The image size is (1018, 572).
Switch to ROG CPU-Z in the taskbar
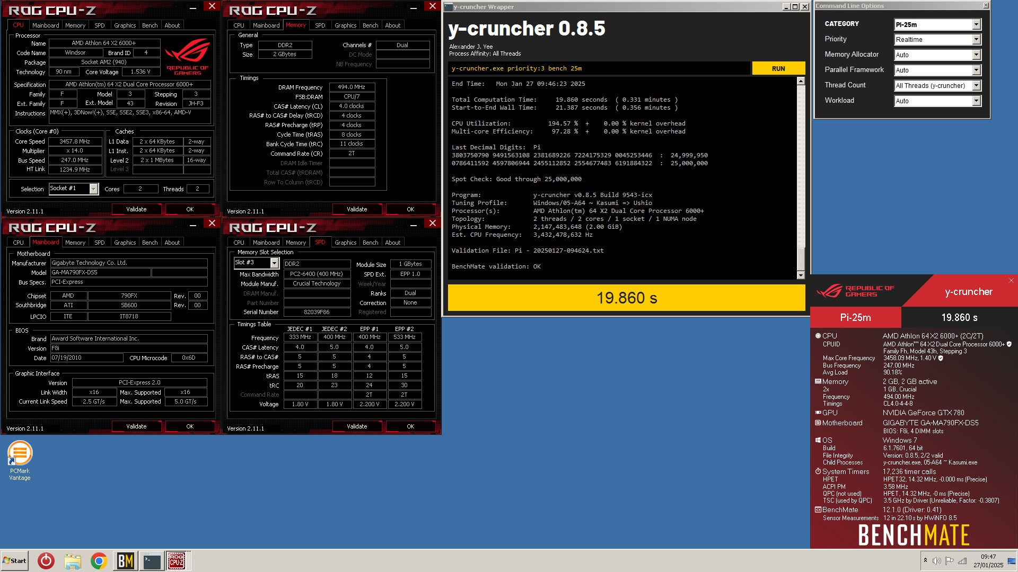tap(177, 561)
